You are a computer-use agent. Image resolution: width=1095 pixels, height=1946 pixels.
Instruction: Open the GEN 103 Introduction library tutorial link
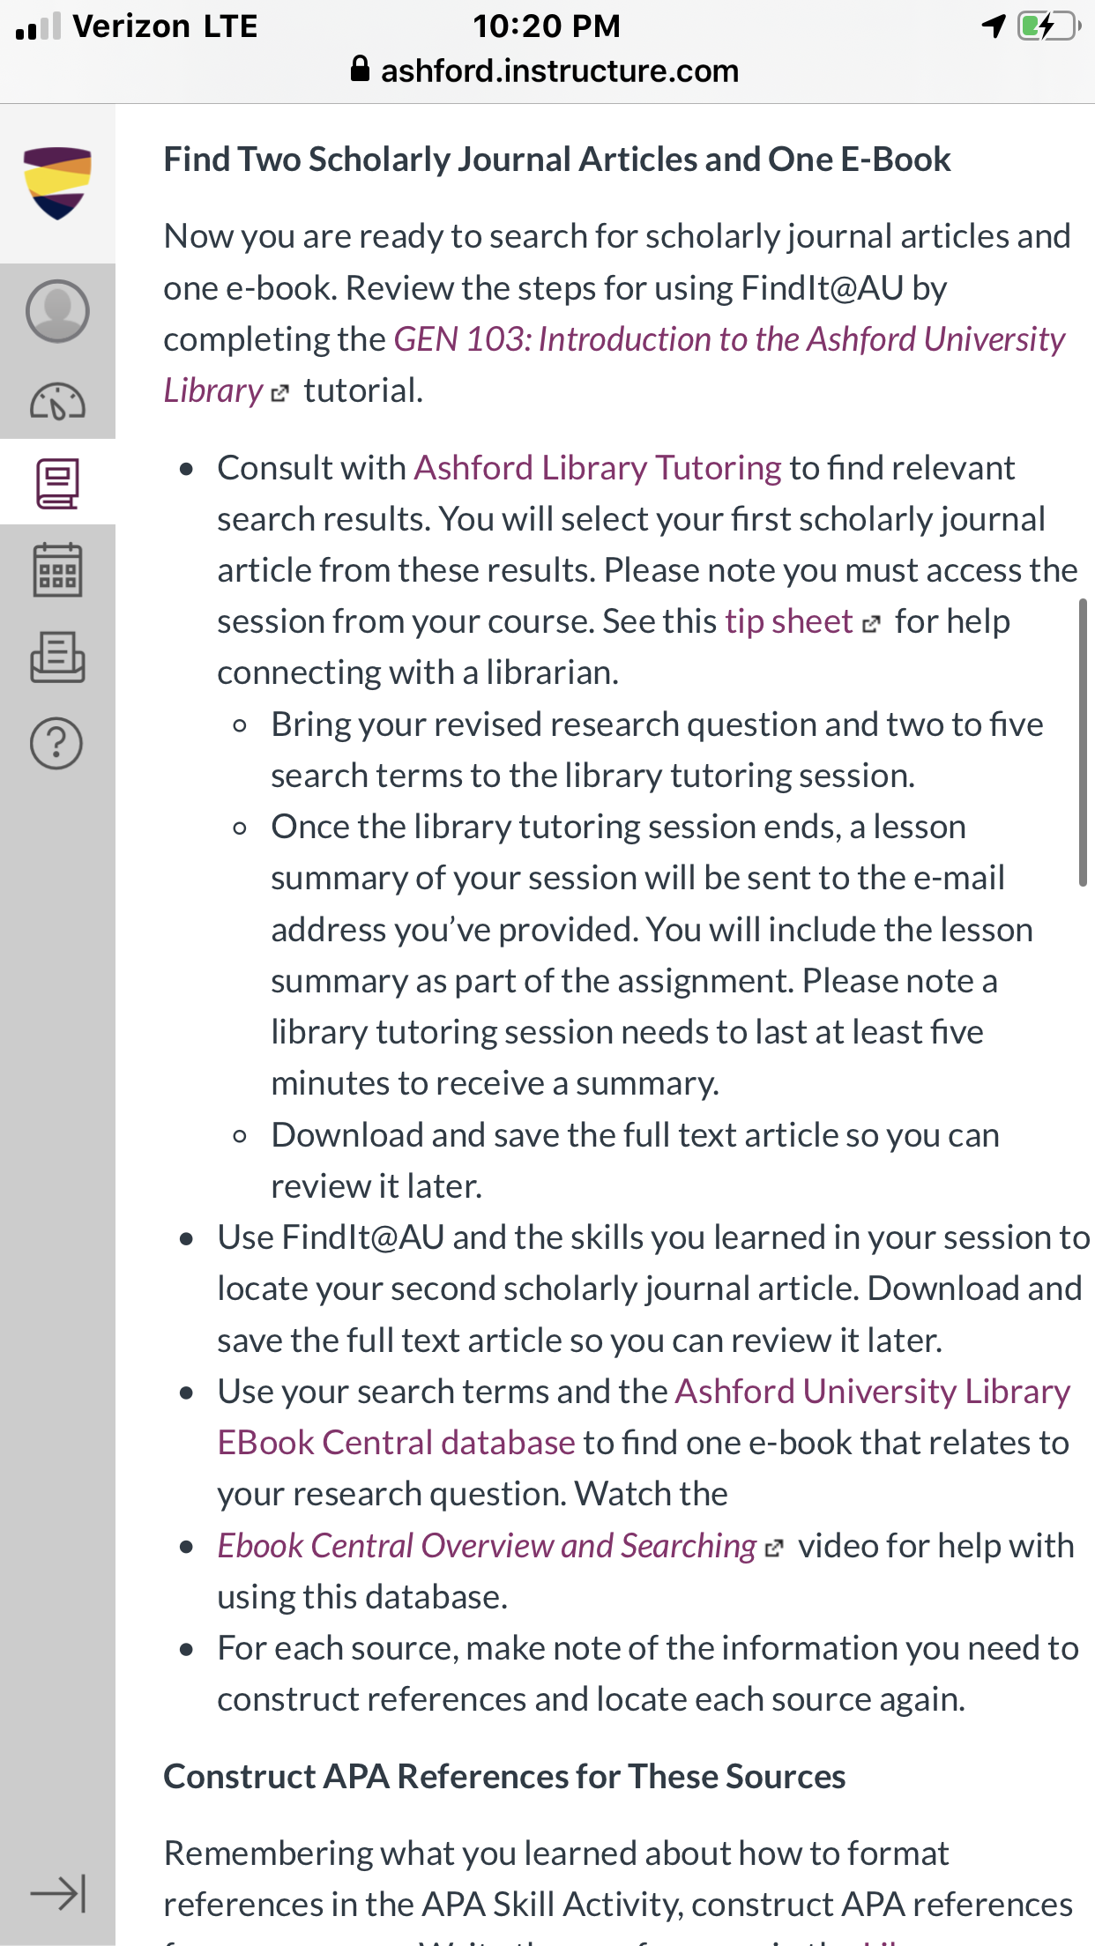pyautogui.click(x=615, y=365)
